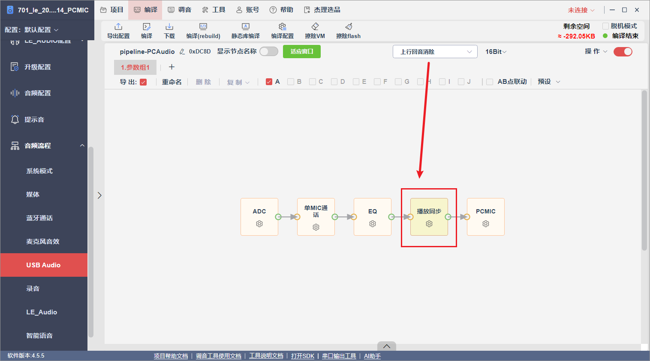The image size is (650, 361).
Task: Open the 打开SDK link
Action: pos(303,356)
